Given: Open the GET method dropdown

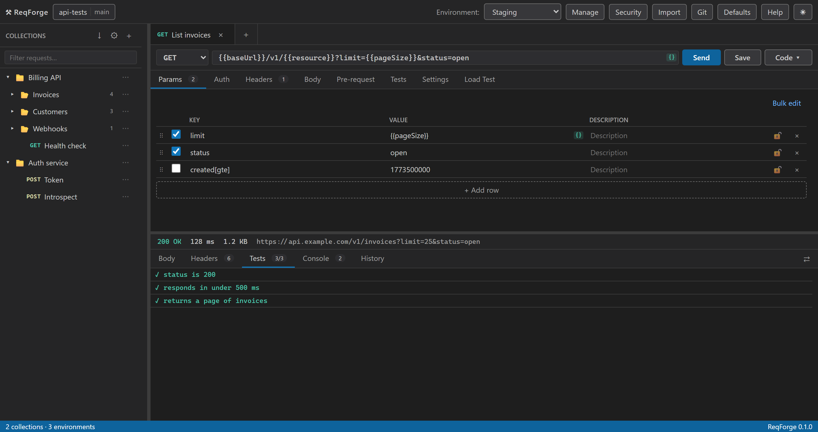Looking at the screenshot, I should pyautogui.click(x=182, y=57).
